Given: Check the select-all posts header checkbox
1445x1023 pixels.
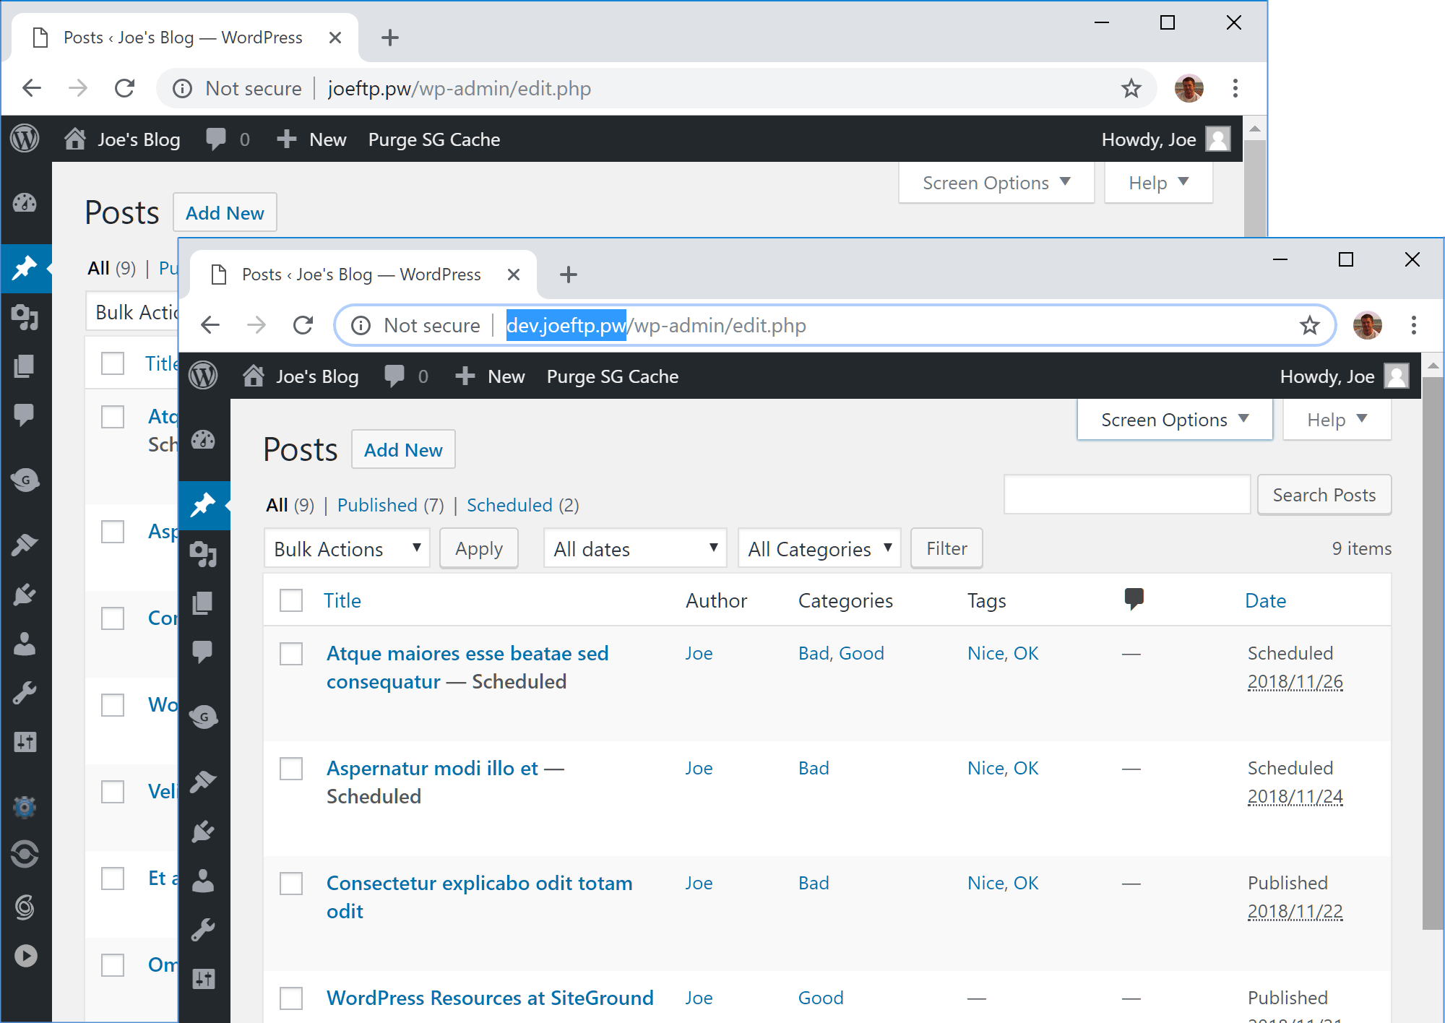Looking at the screenshot, I should coord(291,600).
